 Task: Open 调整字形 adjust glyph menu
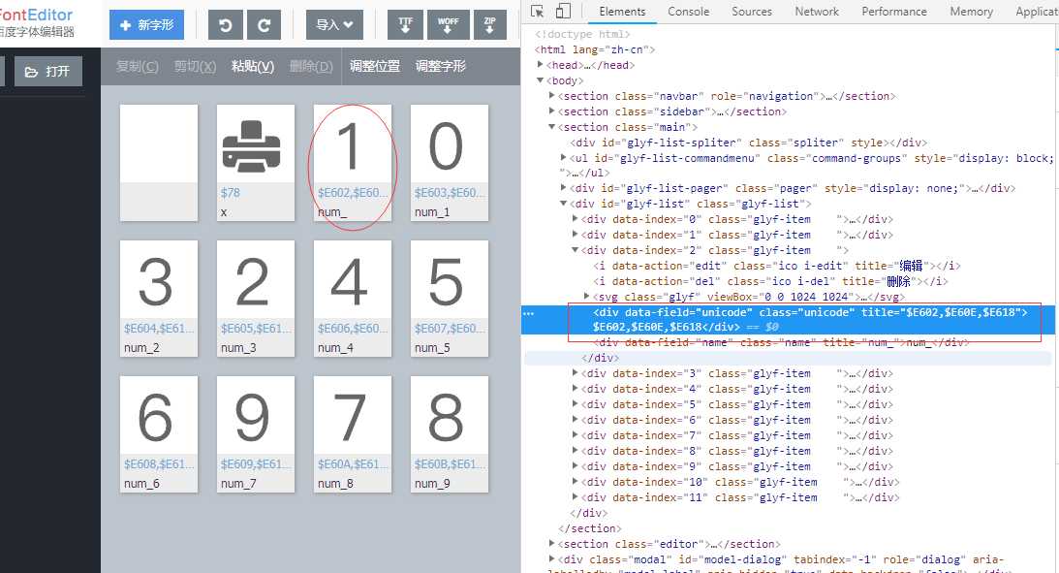coord(440,66)
